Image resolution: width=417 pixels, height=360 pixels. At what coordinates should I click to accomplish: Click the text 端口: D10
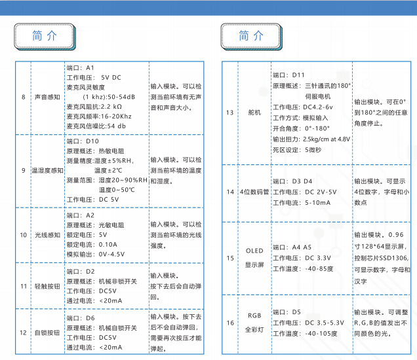(x=83, y=141)
